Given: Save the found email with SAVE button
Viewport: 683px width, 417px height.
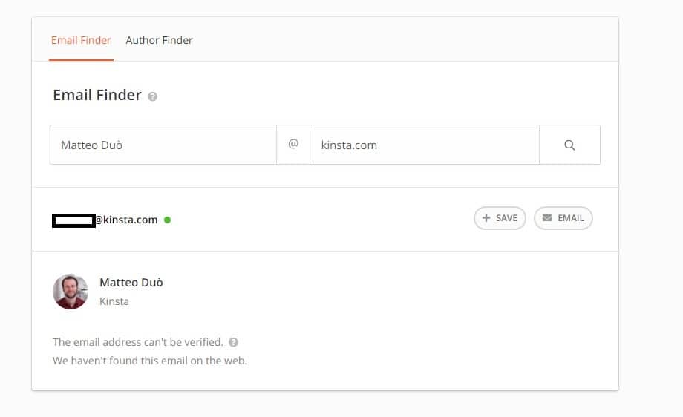Looking at the screenshot, I should (500, 218).
